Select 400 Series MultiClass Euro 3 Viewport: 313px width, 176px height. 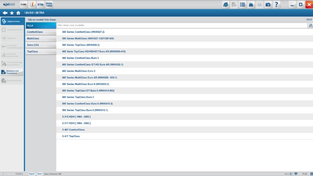pyautogui.click(x=185, y=71)
